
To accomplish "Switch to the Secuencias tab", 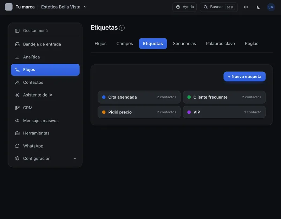I will tap(184, 44).
